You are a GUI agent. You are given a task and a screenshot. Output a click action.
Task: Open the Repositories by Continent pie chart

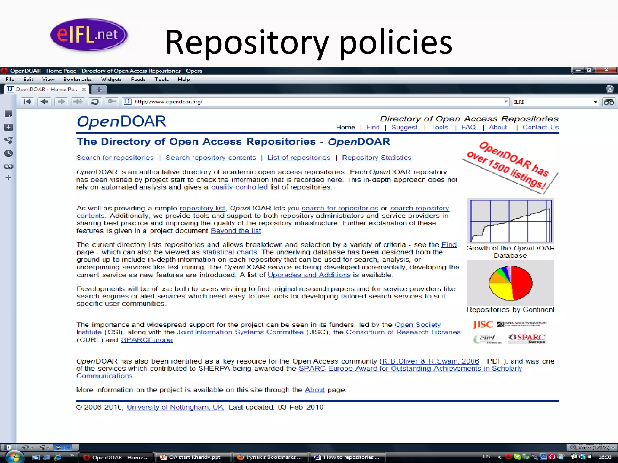pos(510,283)
